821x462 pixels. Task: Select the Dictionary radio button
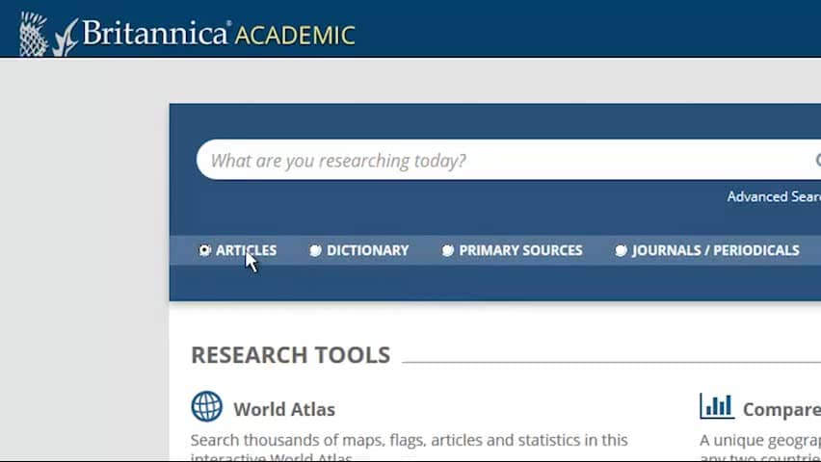(x=315, y=250)
